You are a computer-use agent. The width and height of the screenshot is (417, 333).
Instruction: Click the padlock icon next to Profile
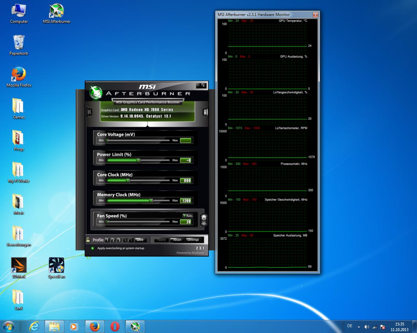88,240
